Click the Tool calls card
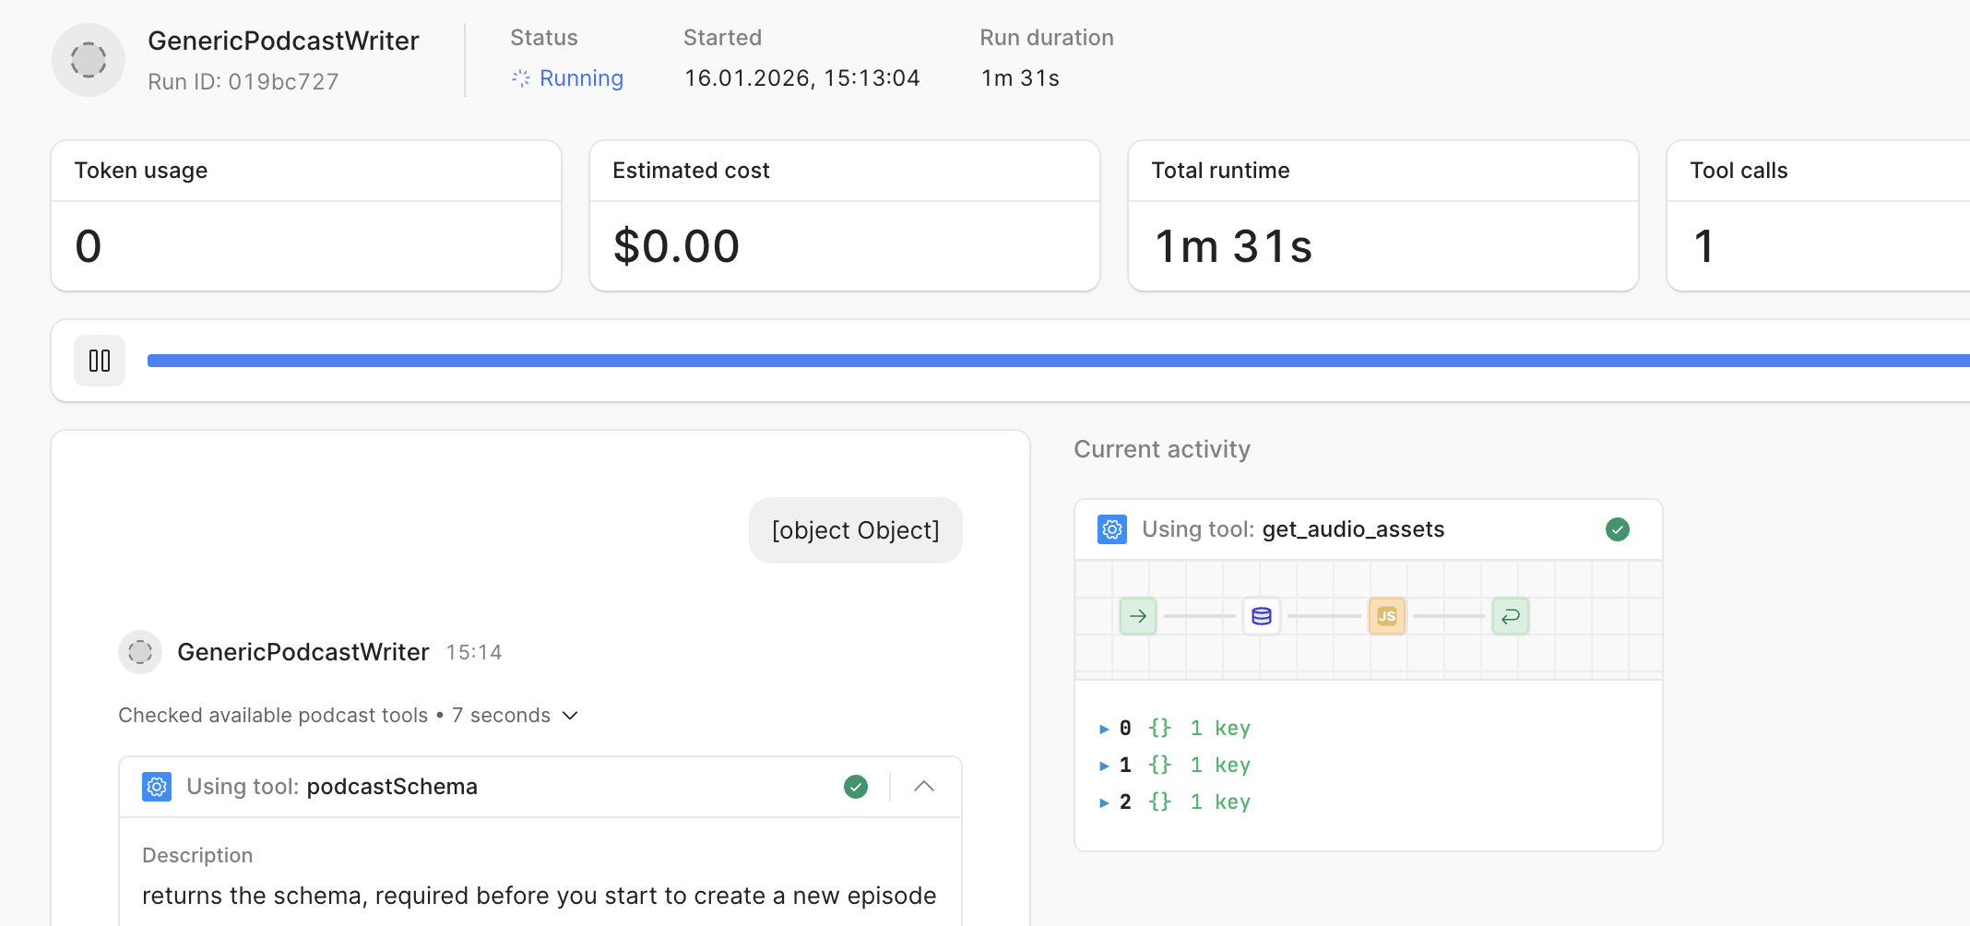 [1819, 216]
